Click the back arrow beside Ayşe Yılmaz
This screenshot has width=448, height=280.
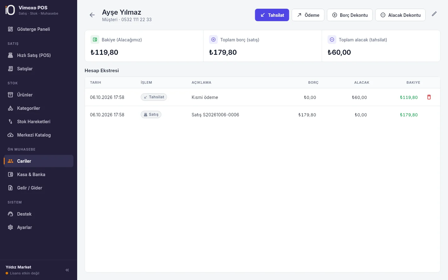pos(92,15)
